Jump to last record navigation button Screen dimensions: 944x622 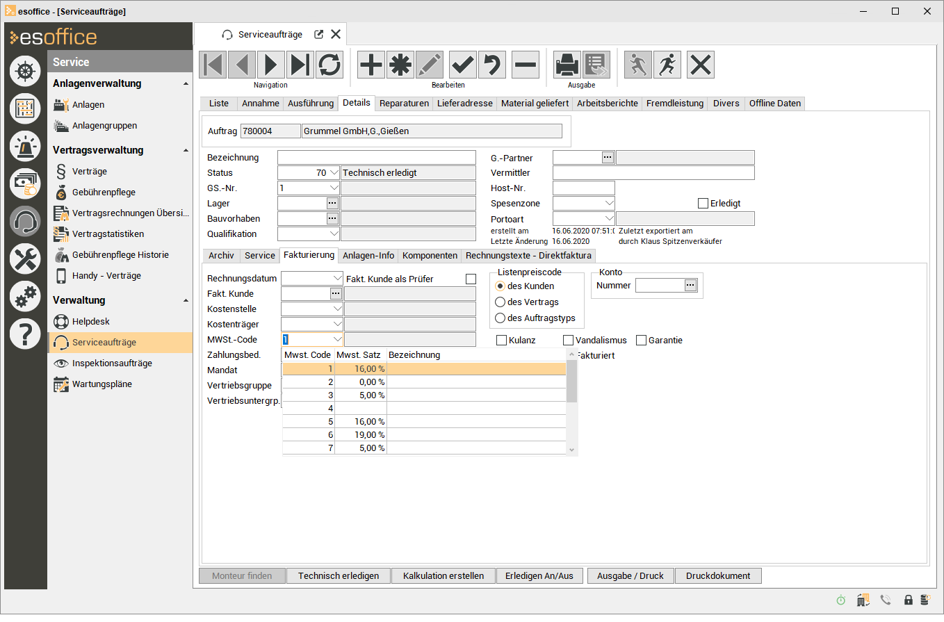click(x=300, y=65)
